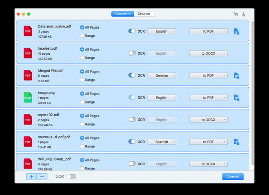Click the thermometer-shaped registration icon
This screenshot has width=269, height=195.
coord(243,14)
